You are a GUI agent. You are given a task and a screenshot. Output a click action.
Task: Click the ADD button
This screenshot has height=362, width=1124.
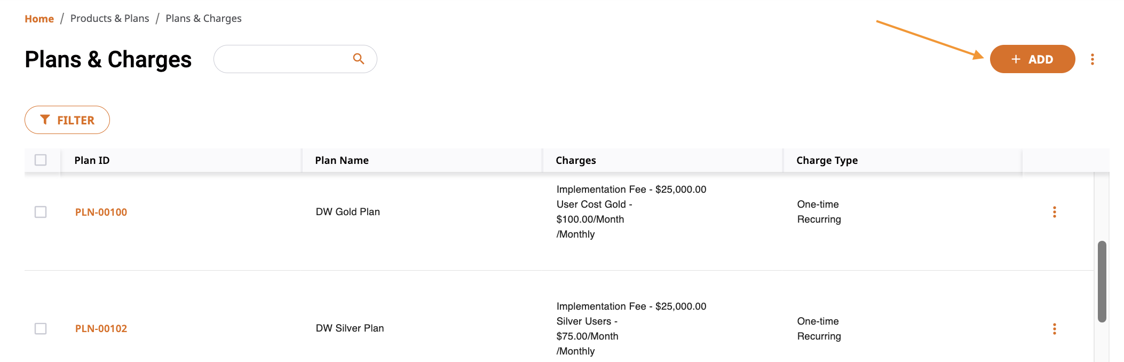(x=1032, y=59)
